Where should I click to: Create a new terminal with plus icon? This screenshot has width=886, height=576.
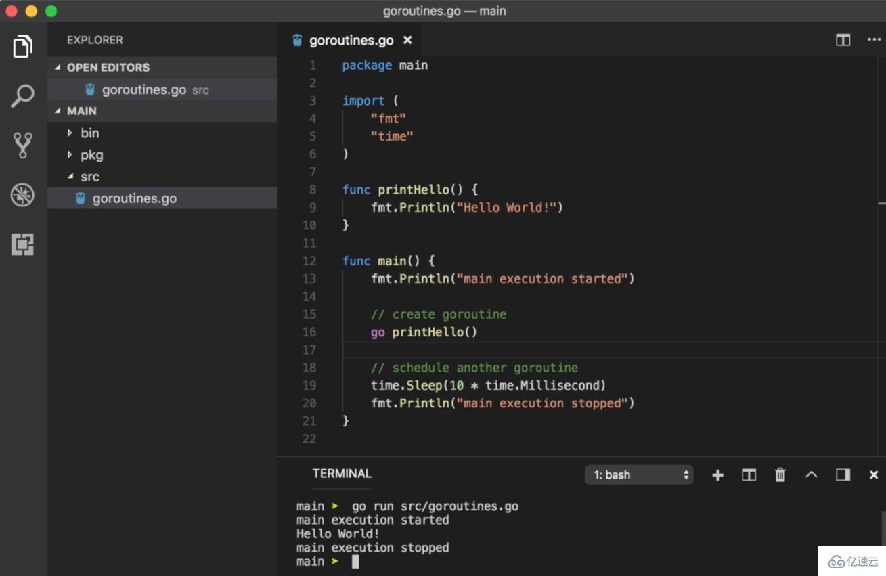[717, 475]
